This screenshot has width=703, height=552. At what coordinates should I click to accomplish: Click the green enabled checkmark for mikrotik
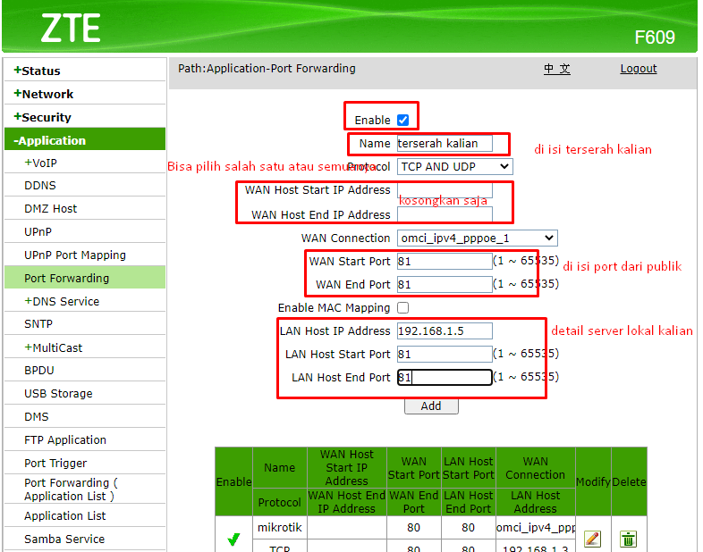233,539
